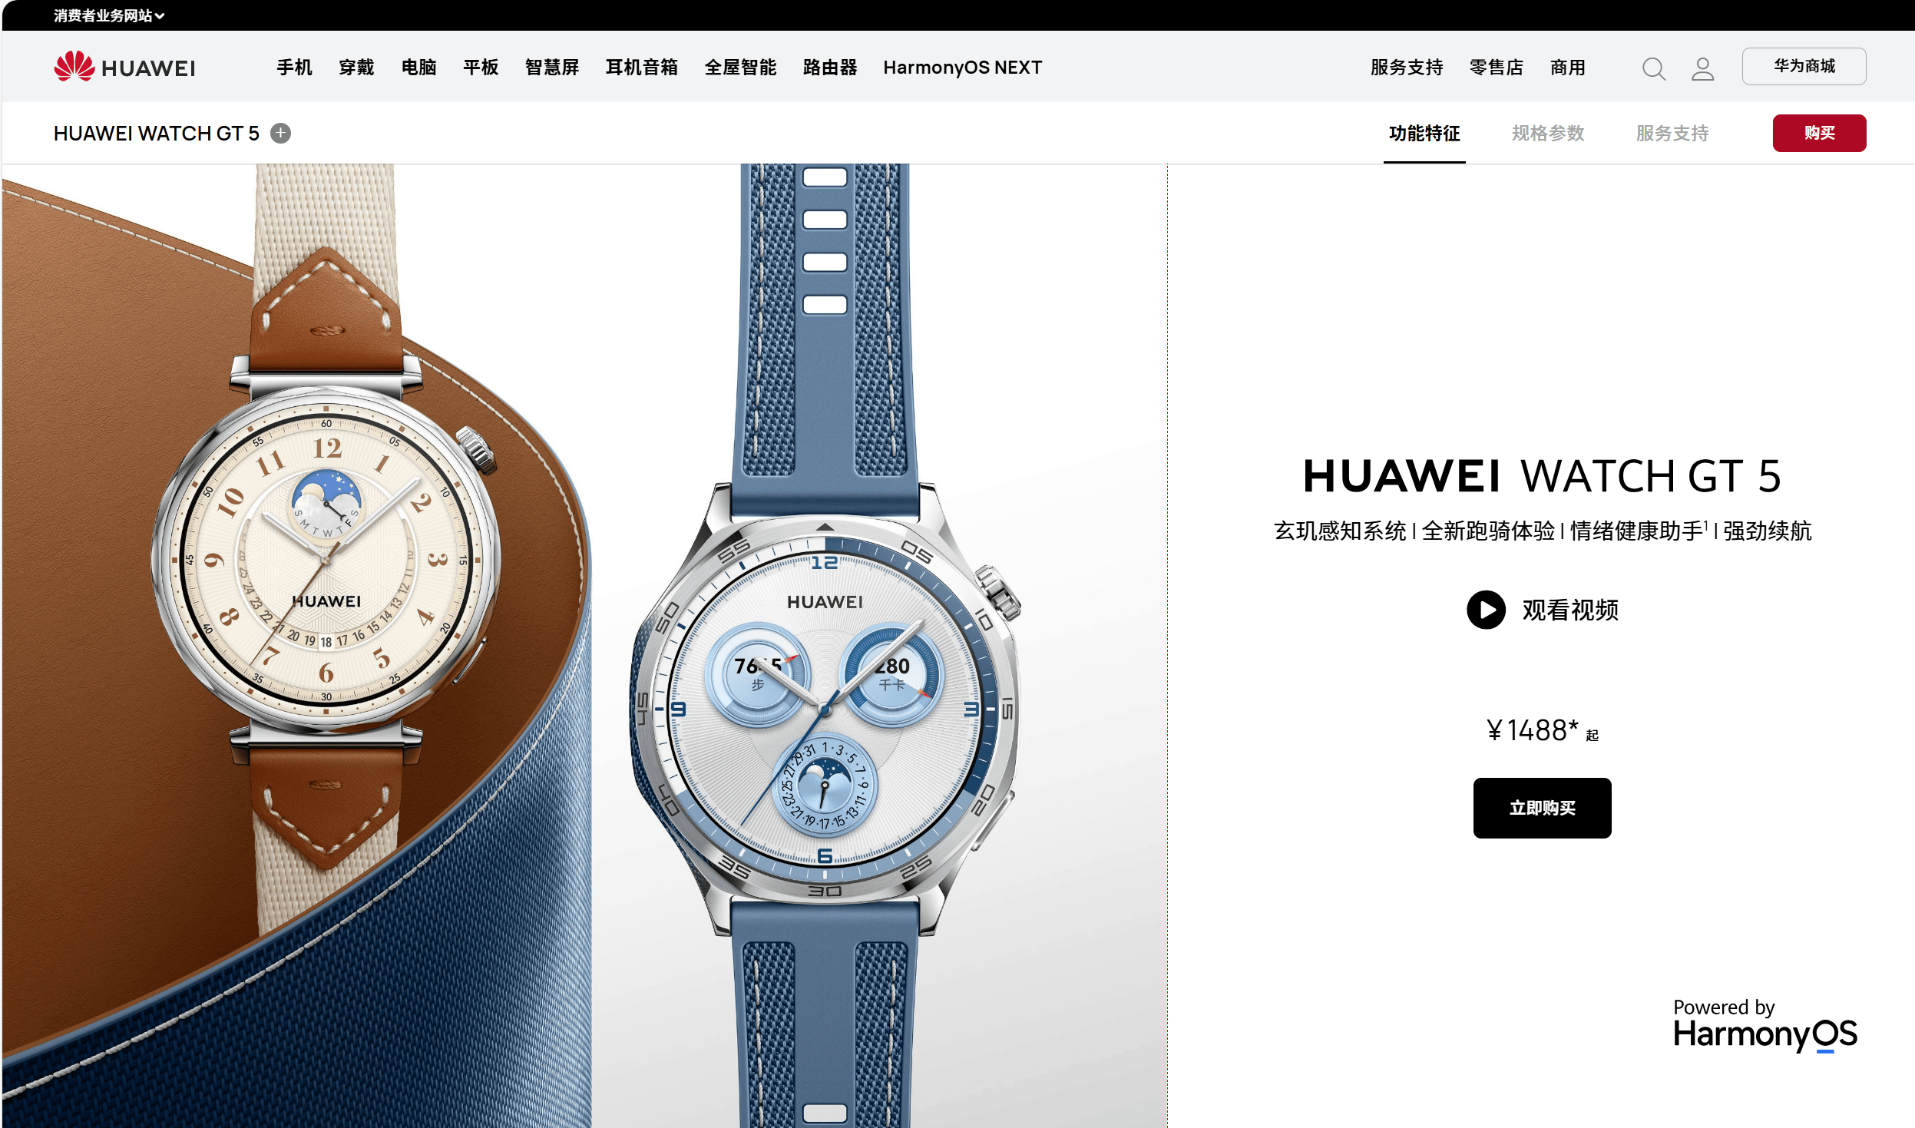The width and height of the screenshot is (1915, 1128).
Task: Click the search magnifier icon
Action: click(1653, 69)
